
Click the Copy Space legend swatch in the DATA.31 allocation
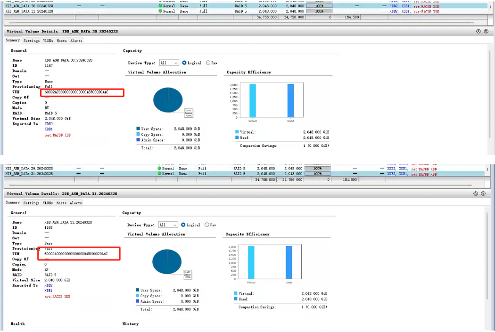pos(137,296)
